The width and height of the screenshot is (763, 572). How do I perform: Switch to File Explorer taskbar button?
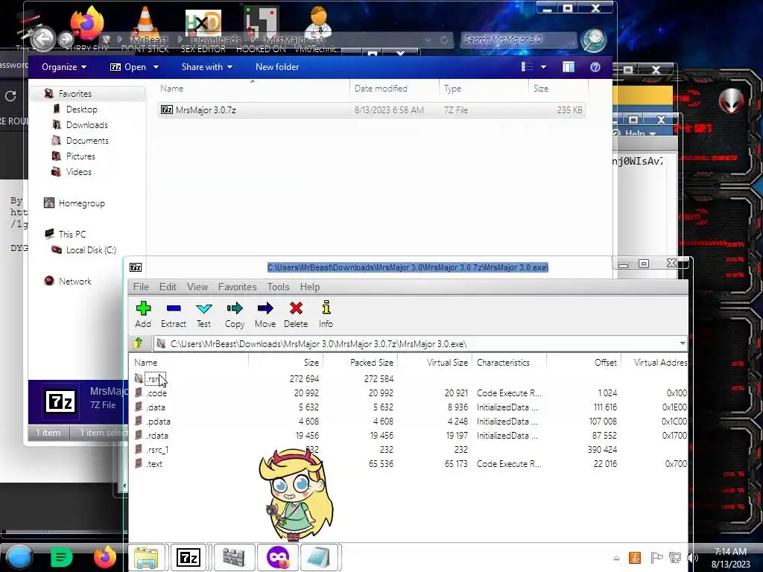click(147, 557)
